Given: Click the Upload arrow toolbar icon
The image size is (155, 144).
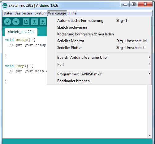Looking at the screenshot, I should tap(16, 22).
